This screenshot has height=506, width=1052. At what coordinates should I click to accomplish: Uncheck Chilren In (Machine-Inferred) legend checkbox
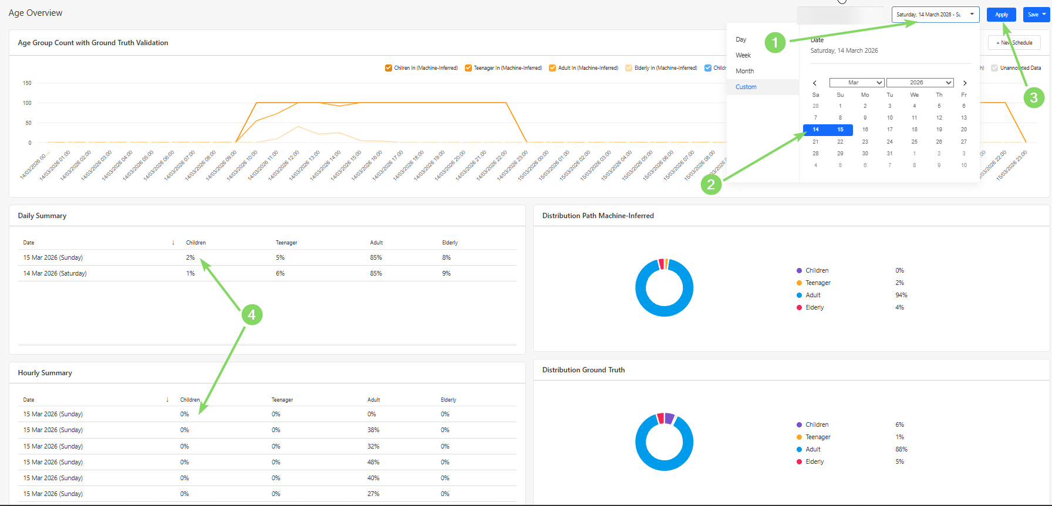(x=388, y=68)
